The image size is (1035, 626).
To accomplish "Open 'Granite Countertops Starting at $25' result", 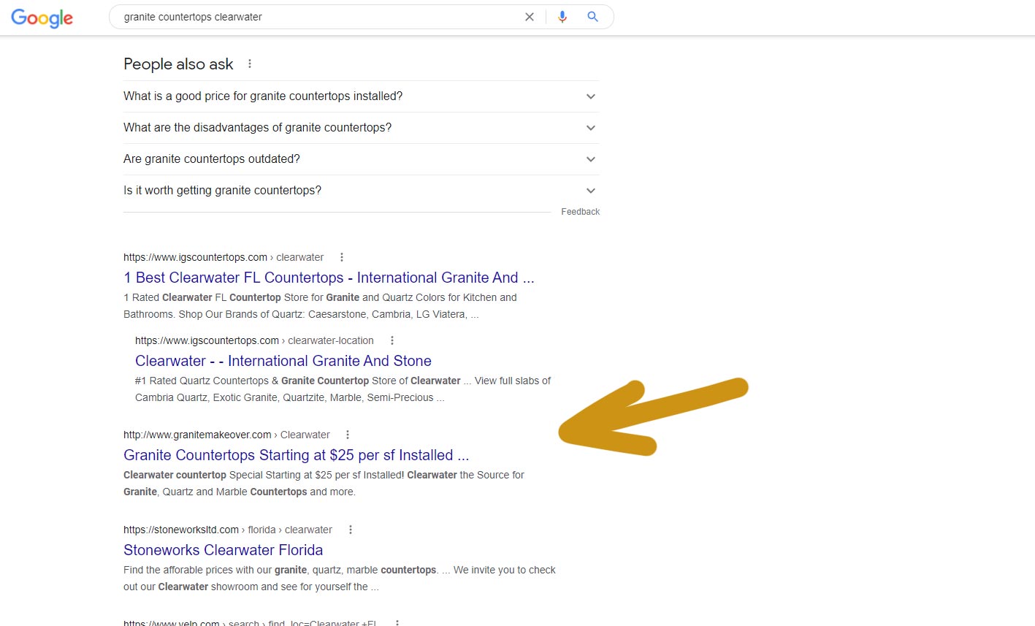I will (x=296, y=455).
